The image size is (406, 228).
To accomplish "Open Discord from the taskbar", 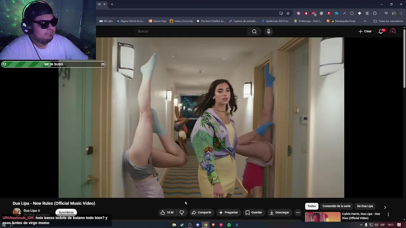I will pyautogui.click(x=198, y=225).
